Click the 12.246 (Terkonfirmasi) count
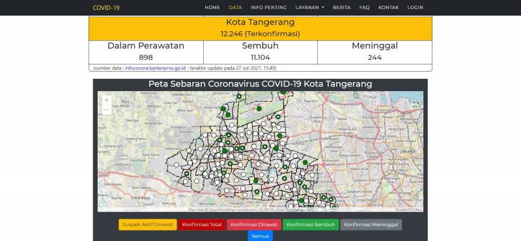Screen dimensions: 521x241 (x=260, y=34)
